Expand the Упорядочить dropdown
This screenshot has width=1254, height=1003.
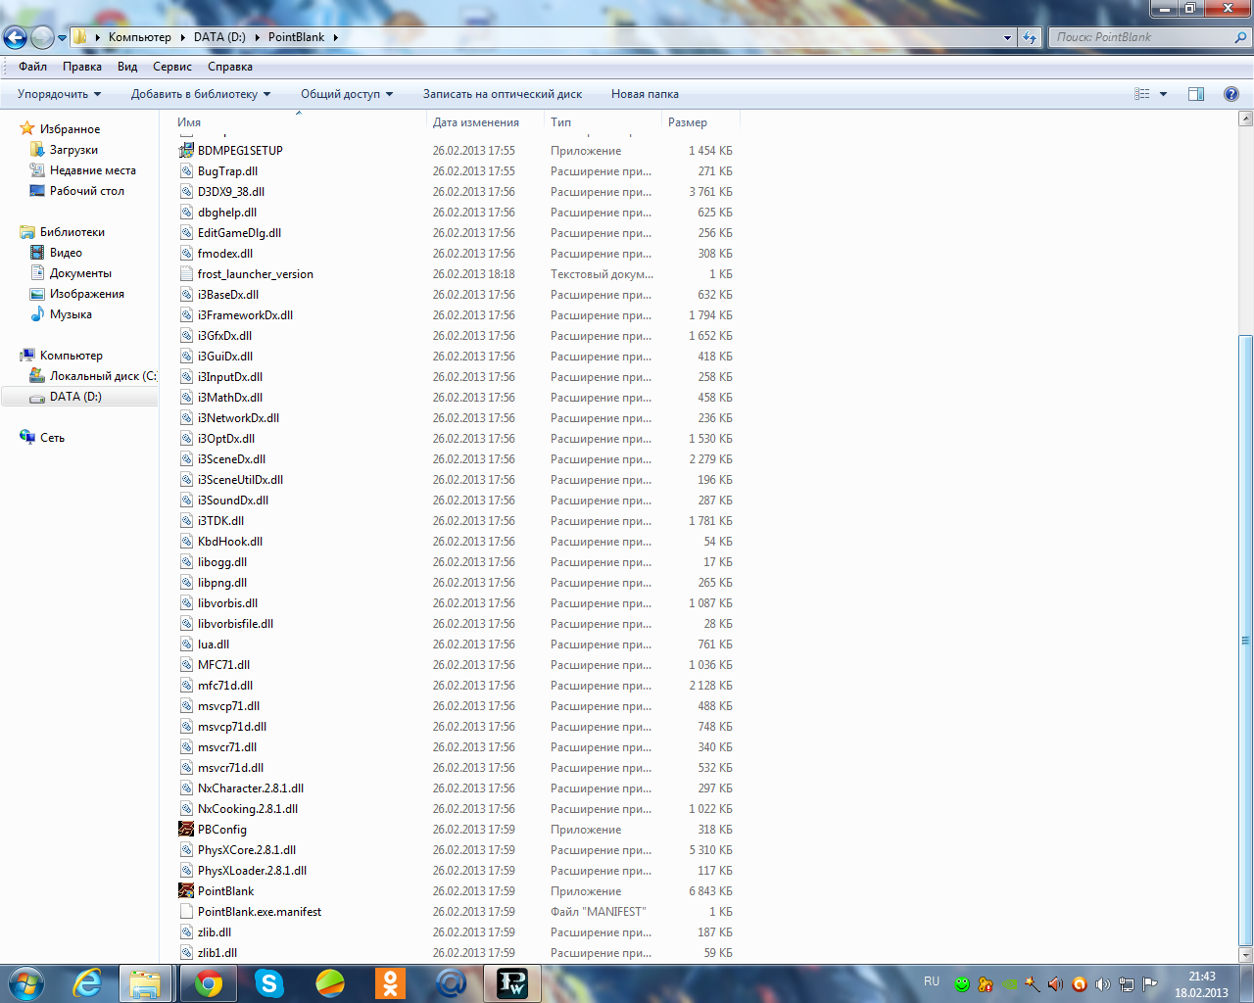59,94
